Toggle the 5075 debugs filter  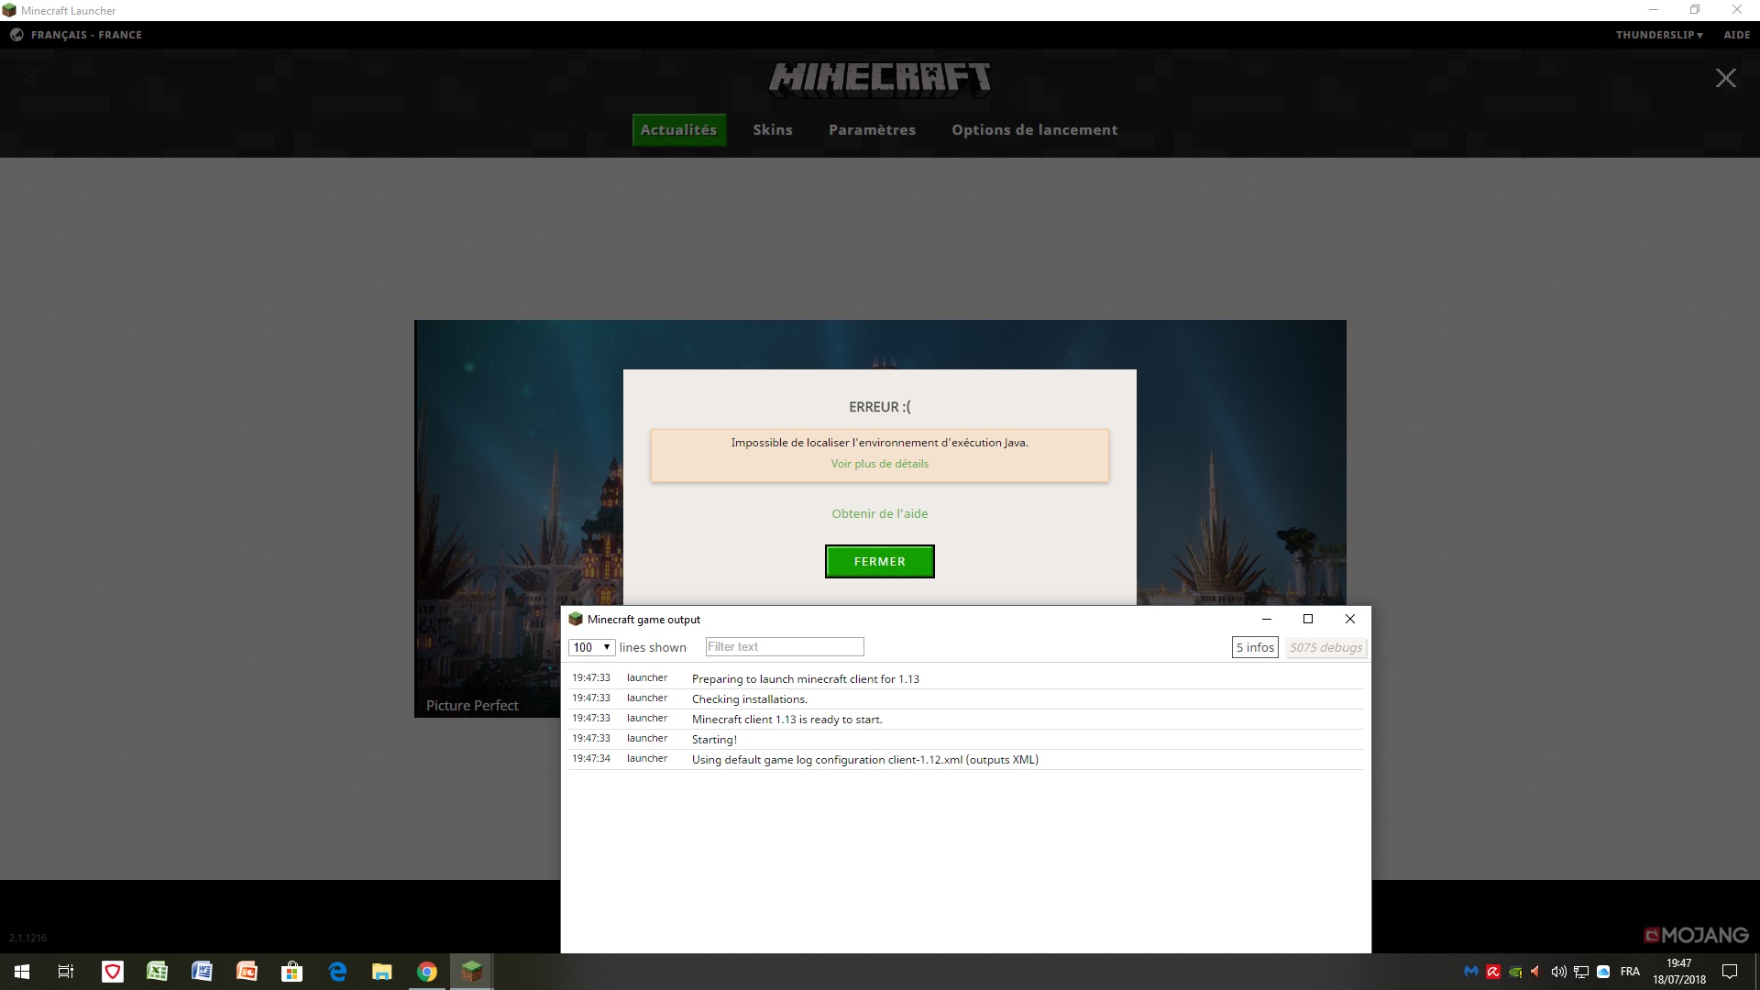tap(1325, 647)
